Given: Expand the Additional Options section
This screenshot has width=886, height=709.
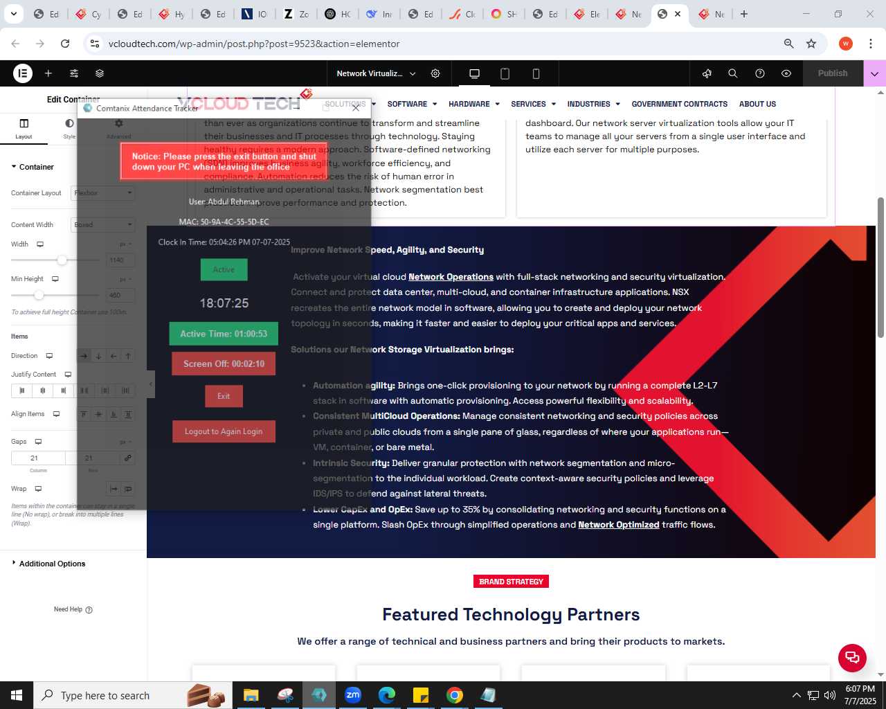Looking at the screenshot, I should tap(48, 564).
